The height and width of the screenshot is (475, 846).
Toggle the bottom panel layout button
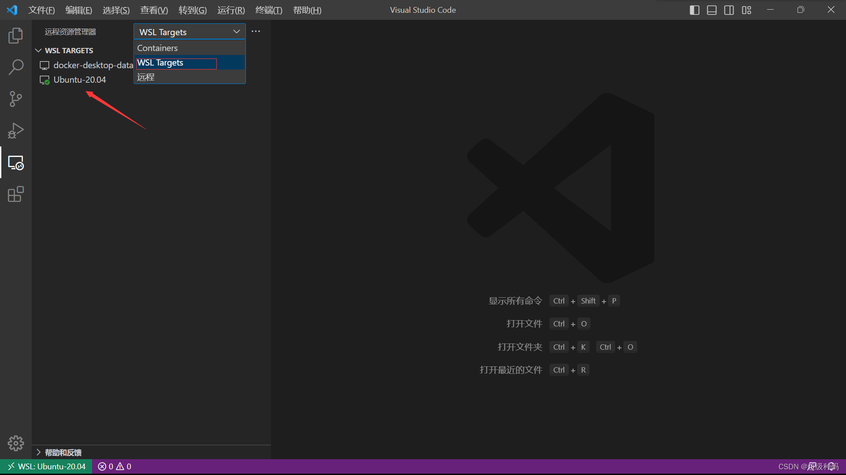(x=712, y=10)
